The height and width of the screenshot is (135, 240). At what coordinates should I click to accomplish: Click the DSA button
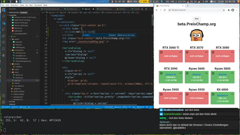coord(196,19)
